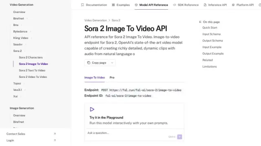Image resolution: width=261 pixels, height=146 pixels.
Task: Open Overview under Video Generation
Action: tap(19, 12)
